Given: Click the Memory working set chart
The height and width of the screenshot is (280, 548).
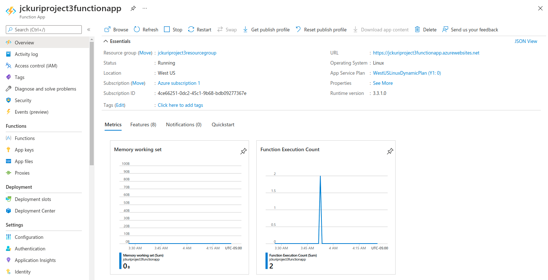Looking at the screenshot, I should [x=180, y=207].
